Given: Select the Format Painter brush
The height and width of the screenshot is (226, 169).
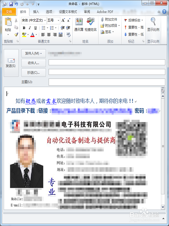Looking at the screenshot, I should coord(16,34).
